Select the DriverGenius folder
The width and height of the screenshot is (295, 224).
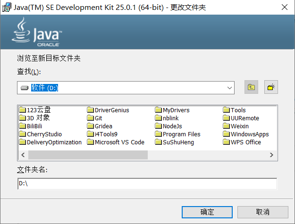point(111,110)
